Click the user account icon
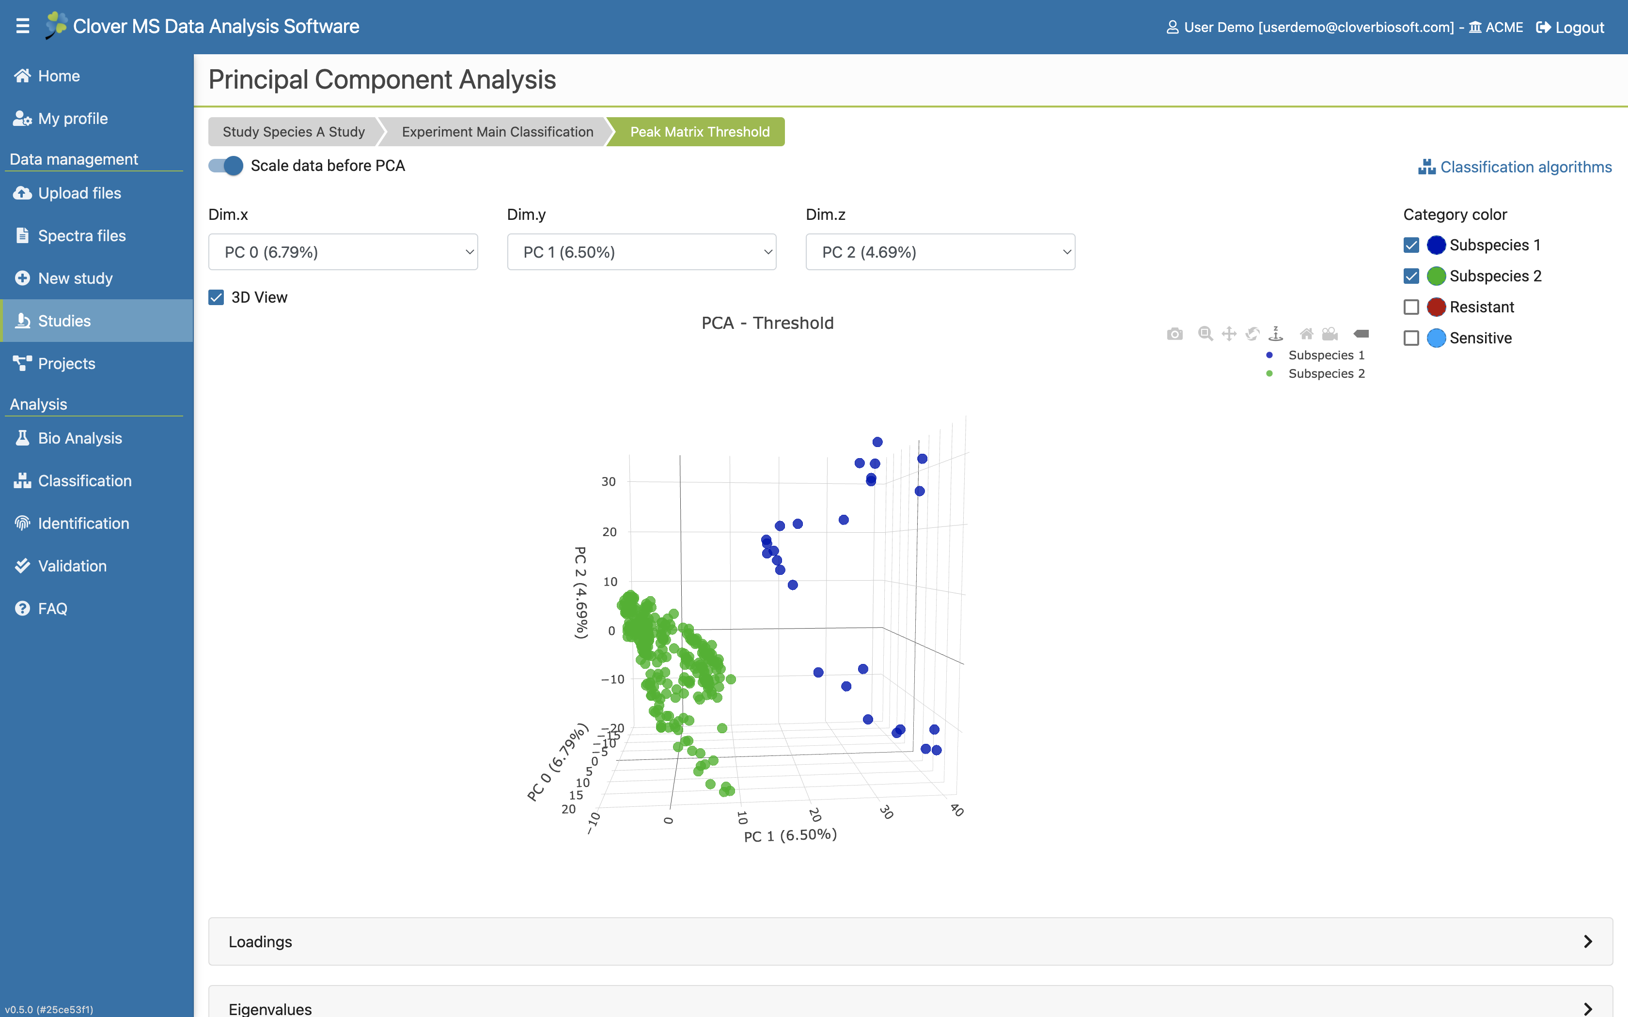 pos(1172,27)
